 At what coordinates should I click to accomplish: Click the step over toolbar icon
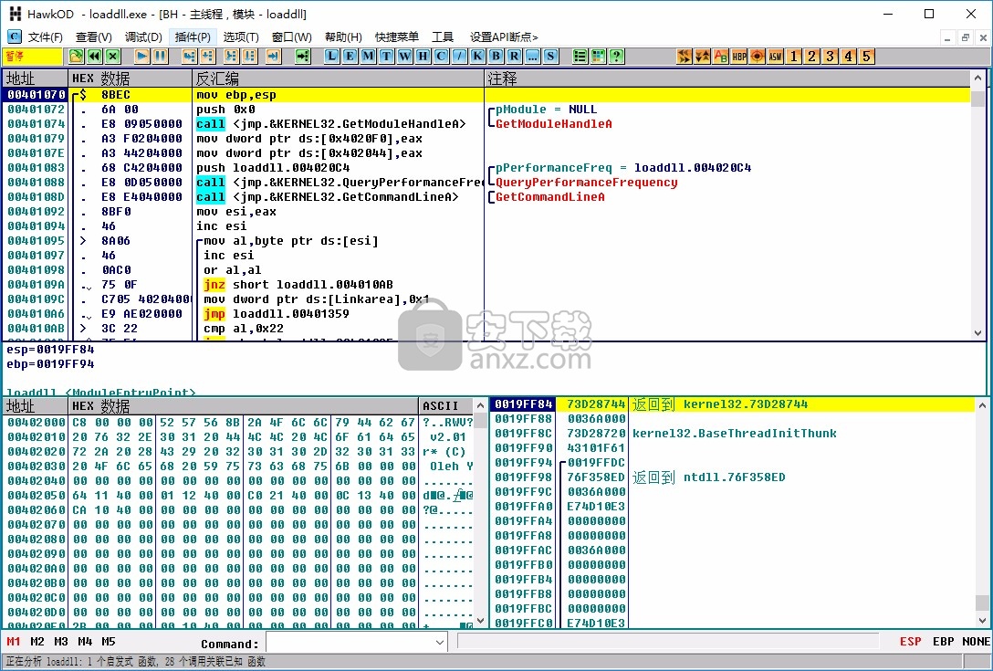coord(208,57)
